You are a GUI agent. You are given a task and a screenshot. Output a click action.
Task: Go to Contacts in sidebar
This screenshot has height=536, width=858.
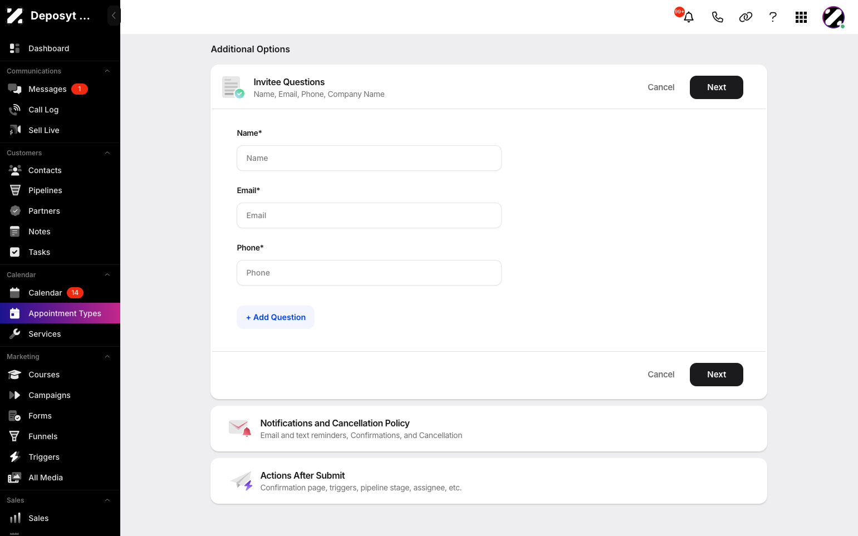coord(60,170)
